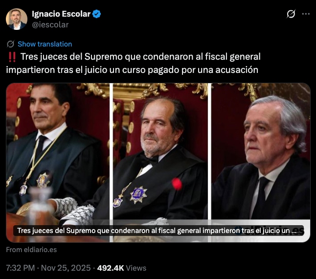
Task: Open the 7:32 PM timestamp link
Action: 21,268
